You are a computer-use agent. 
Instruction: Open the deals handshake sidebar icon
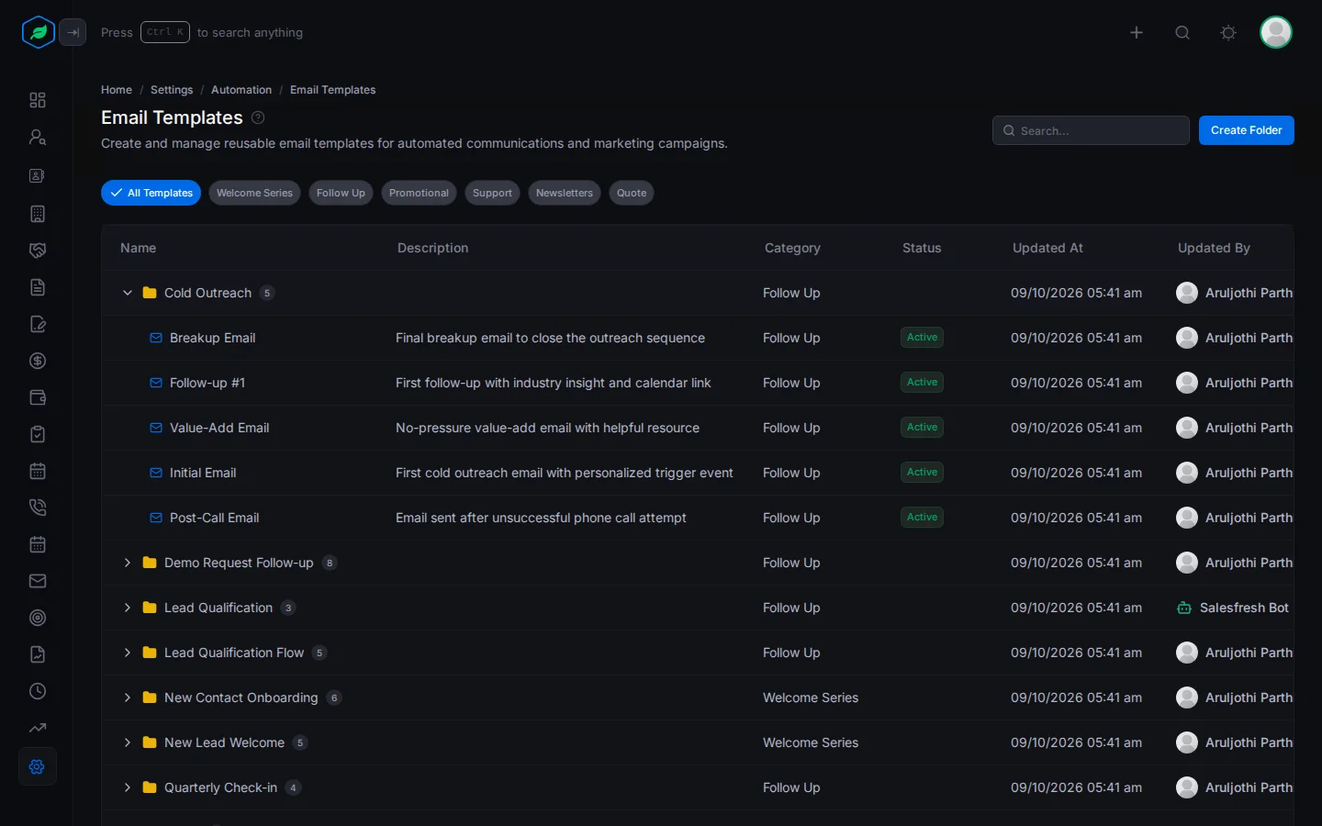click(38, 251)
